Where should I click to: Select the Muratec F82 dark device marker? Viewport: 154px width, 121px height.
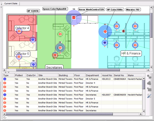click(124, 31)
